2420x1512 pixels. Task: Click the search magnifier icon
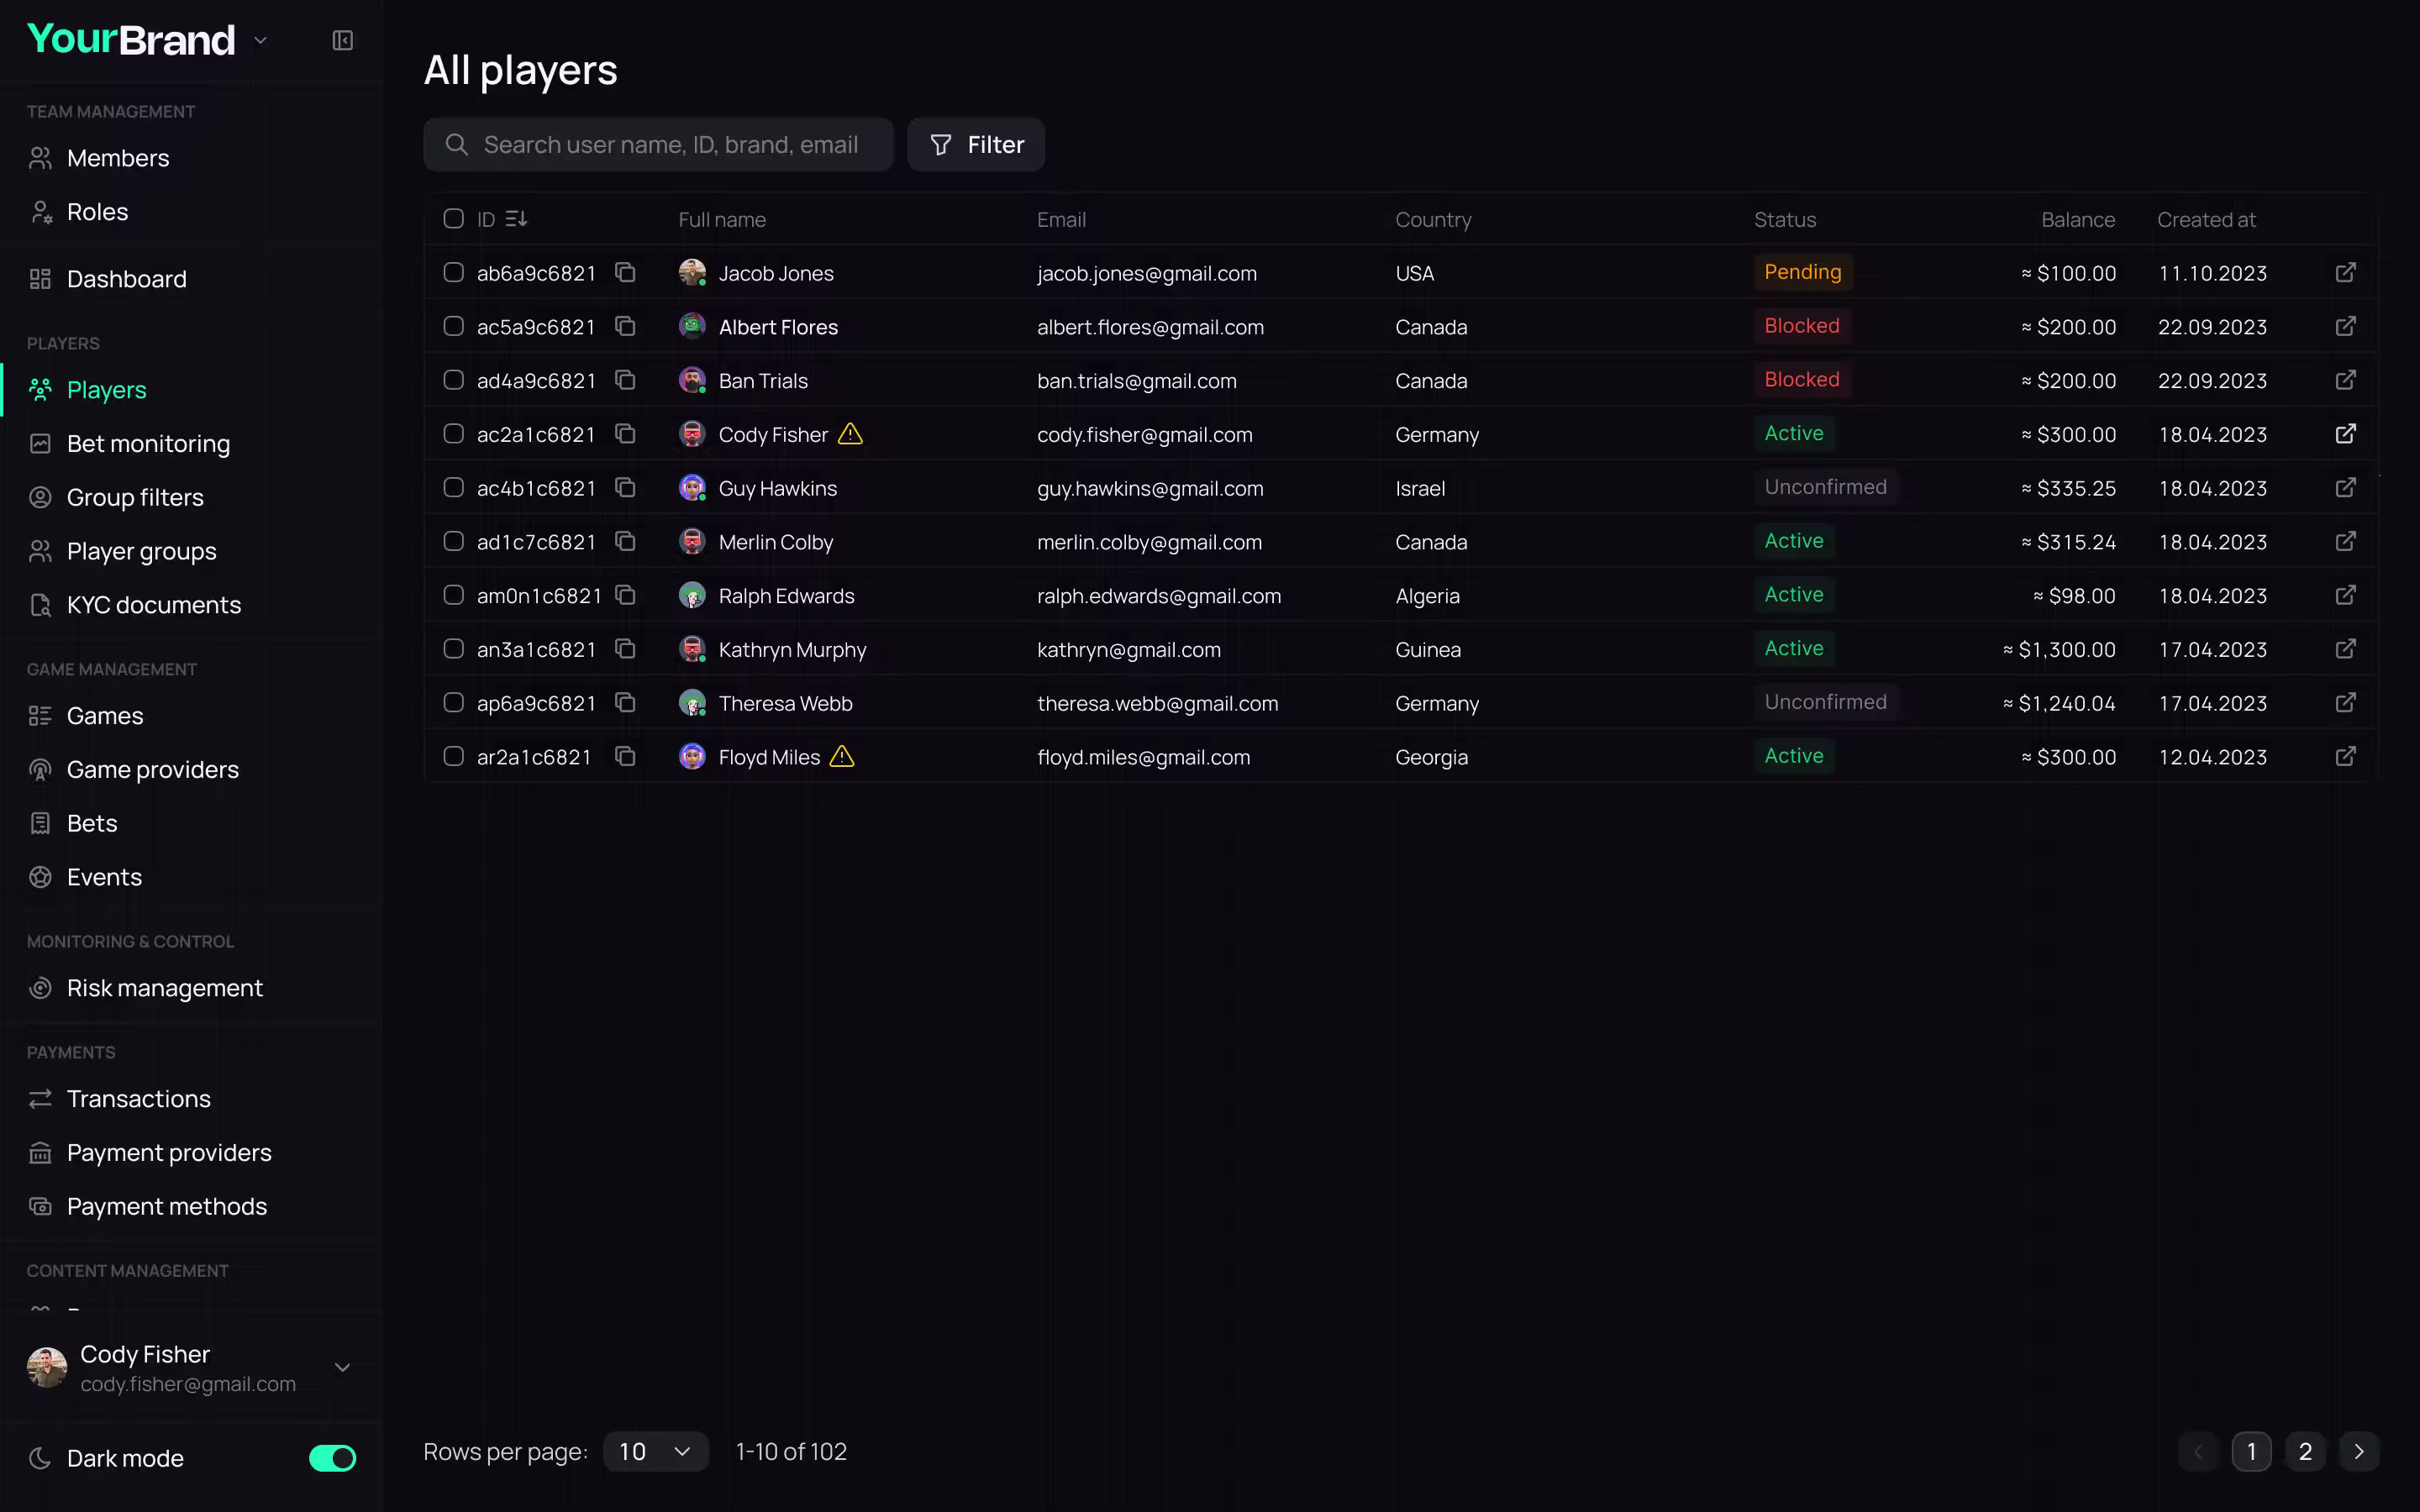(x=457, y=144)
